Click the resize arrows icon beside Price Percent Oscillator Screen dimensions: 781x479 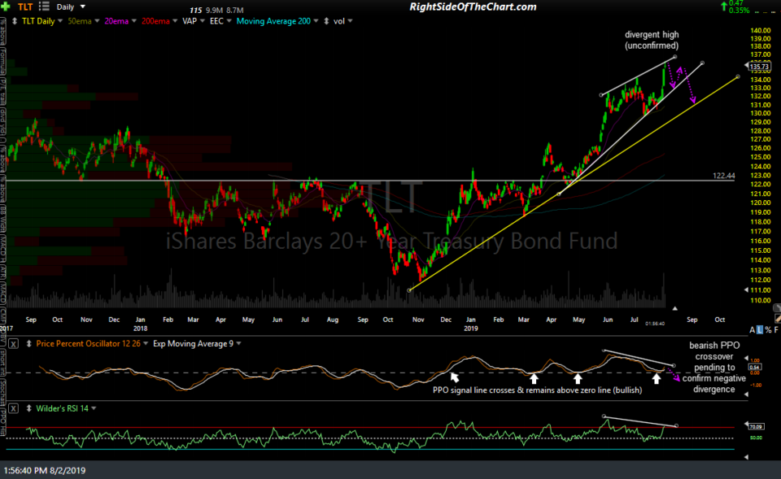(x=29, y=345)
